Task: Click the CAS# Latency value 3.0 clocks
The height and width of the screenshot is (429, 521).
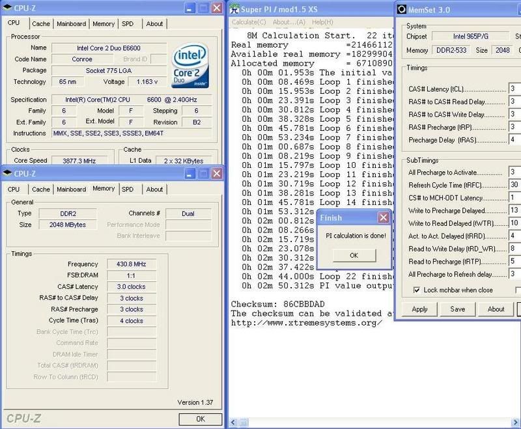Action: point(132,286)
